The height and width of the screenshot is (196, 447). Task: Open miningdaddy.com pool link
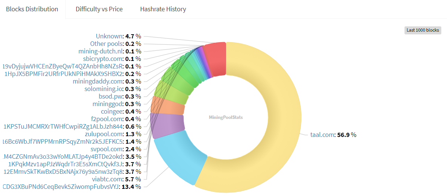(98, 81)
